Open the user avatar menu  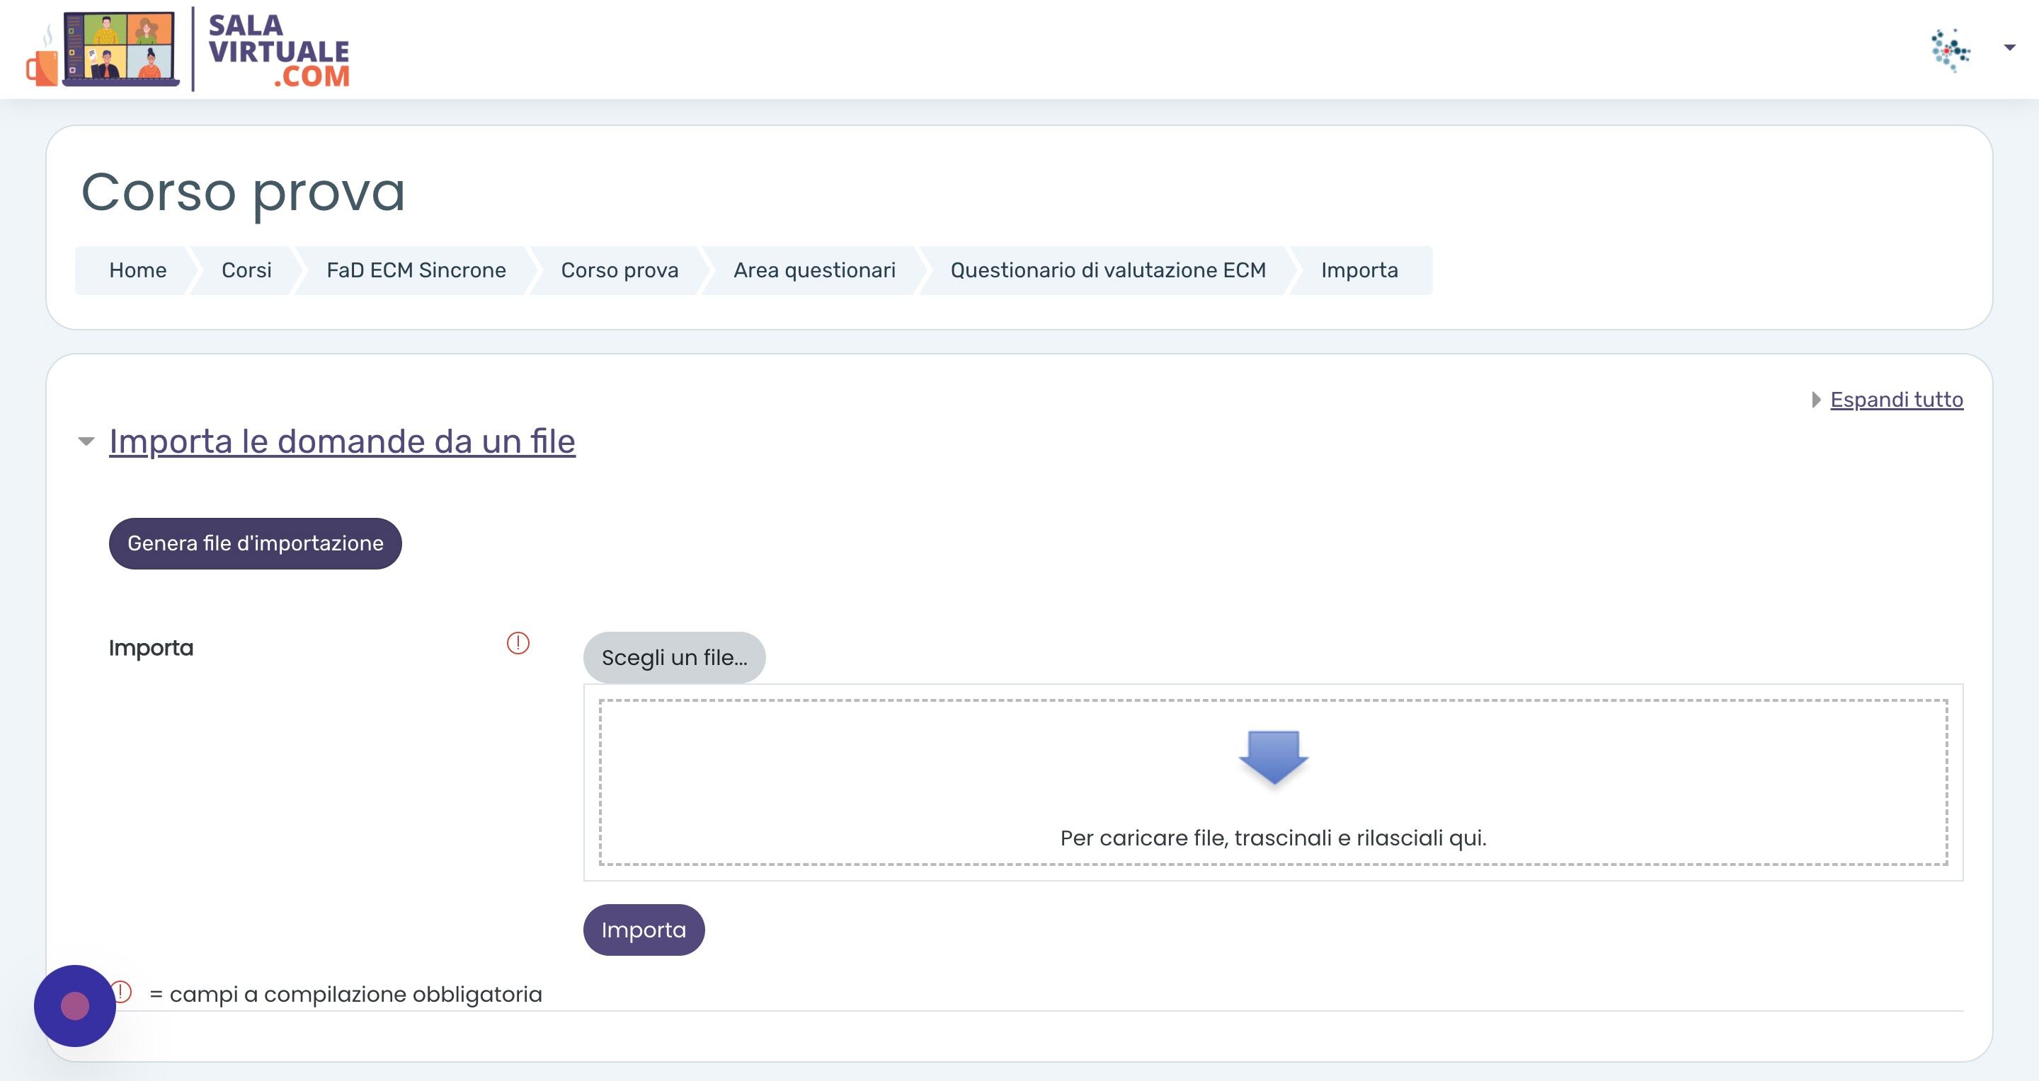[1951, 50]
